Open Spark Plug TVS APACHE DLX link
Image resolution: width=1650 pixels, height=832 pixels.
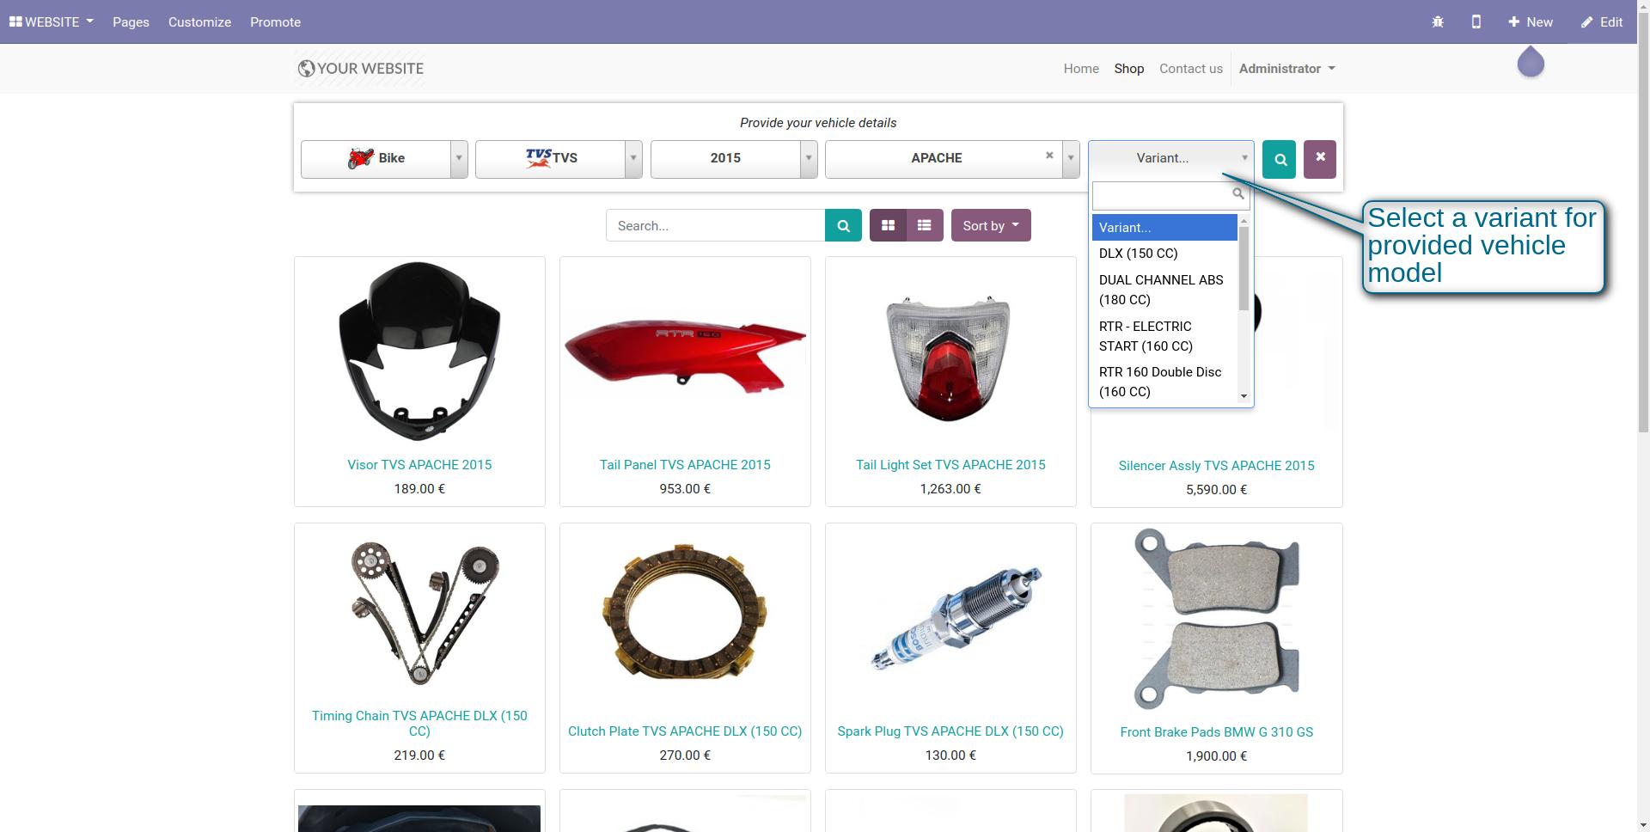click(950, 731)
